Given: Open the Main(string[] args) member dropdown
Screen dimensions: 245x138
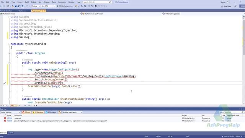Looking at the screenshot, I should point(204,14).
